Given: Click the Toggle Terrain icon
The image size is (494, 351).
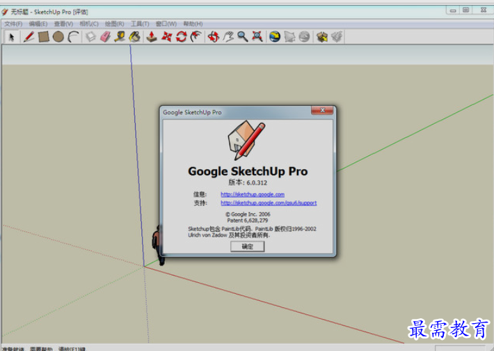Looking at the screenshot, I should point(289,37).
